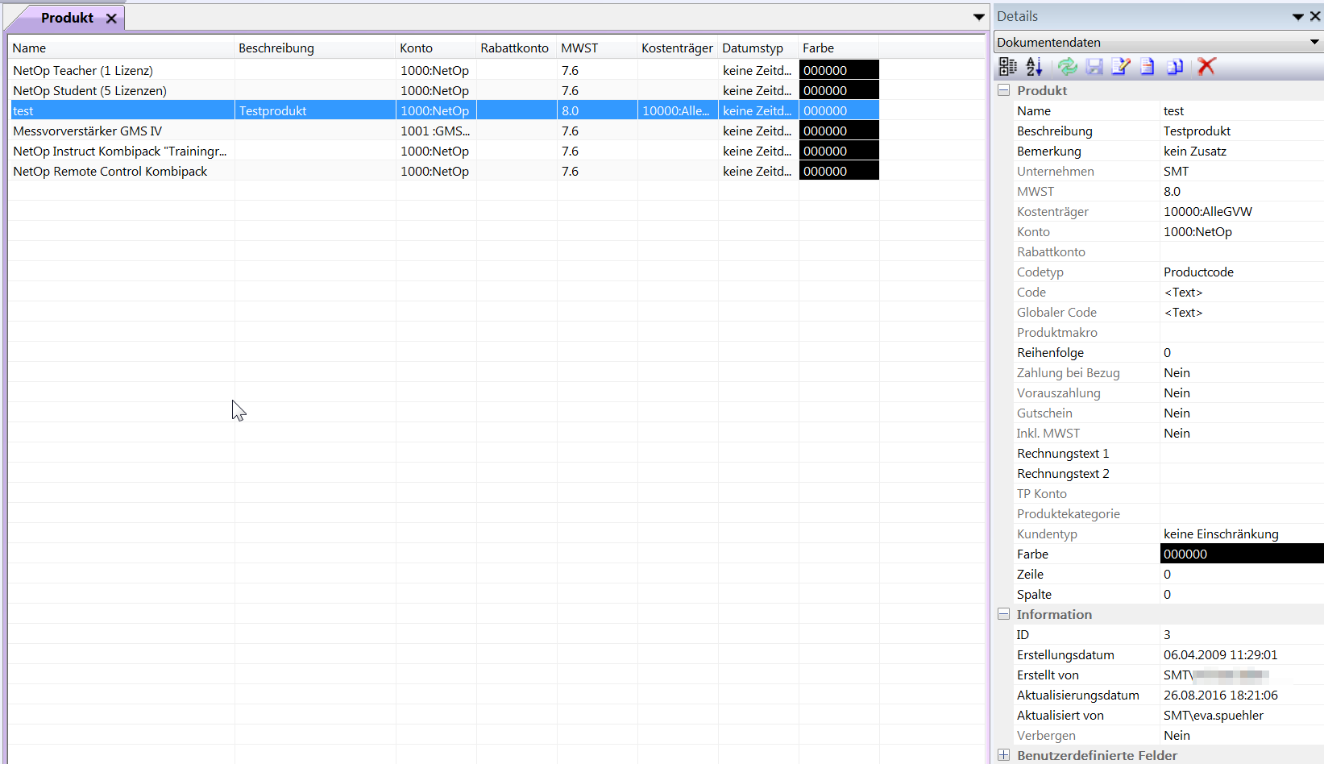The width and height of the screenshot is (1324, 764).
Task: Close the Produkt tab
Action: tap(111, 19)
